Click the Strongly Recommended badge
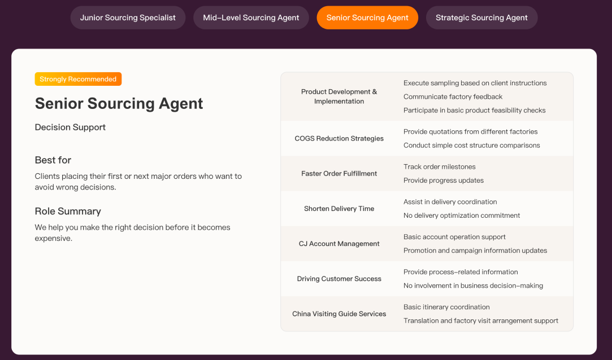This screenshot has height=360, width=612. 78,79
